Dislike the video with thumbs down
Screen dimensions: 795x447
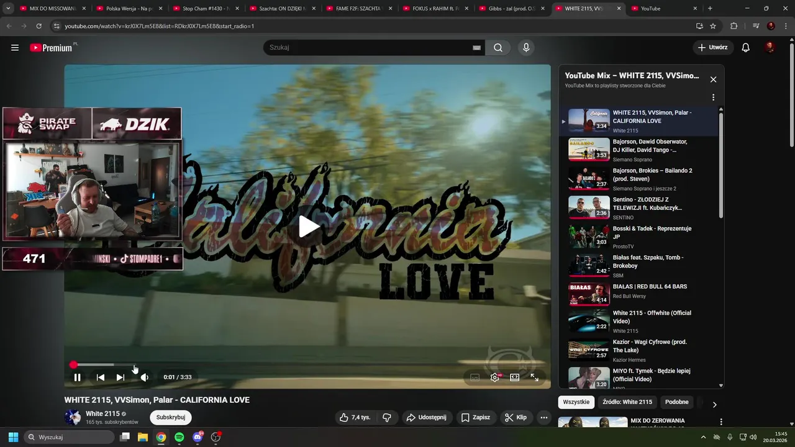386,418
